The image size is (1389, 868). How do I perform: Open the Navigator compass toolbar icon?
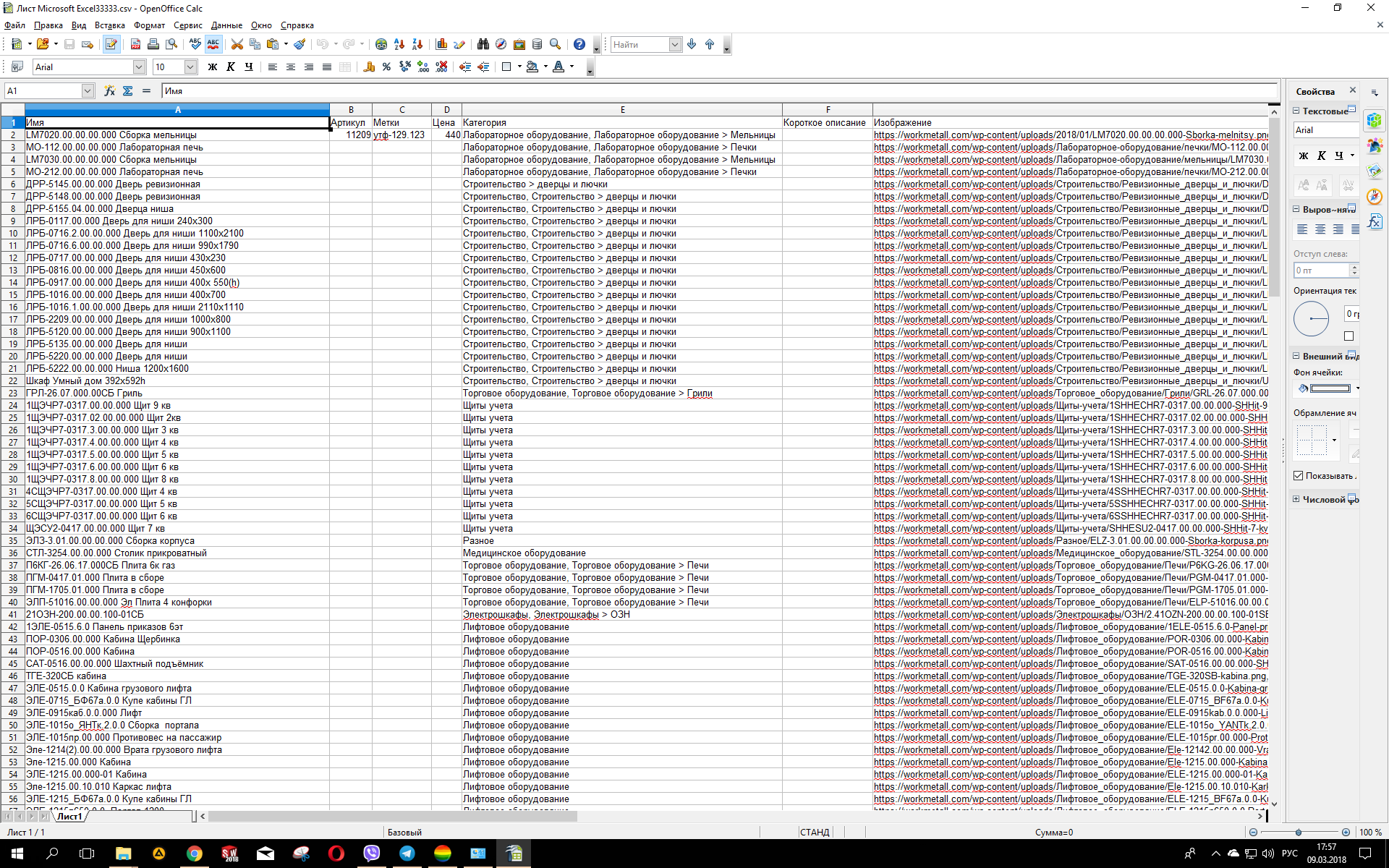(x=501, y=45)
